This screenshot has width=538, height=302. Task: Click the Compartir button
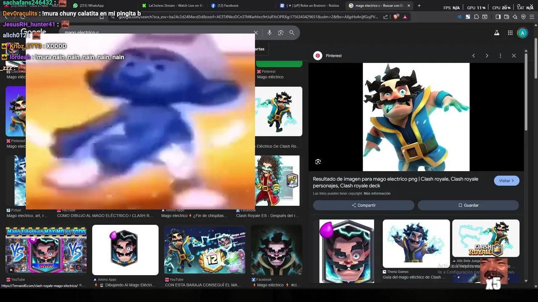[x=364, y=205]
